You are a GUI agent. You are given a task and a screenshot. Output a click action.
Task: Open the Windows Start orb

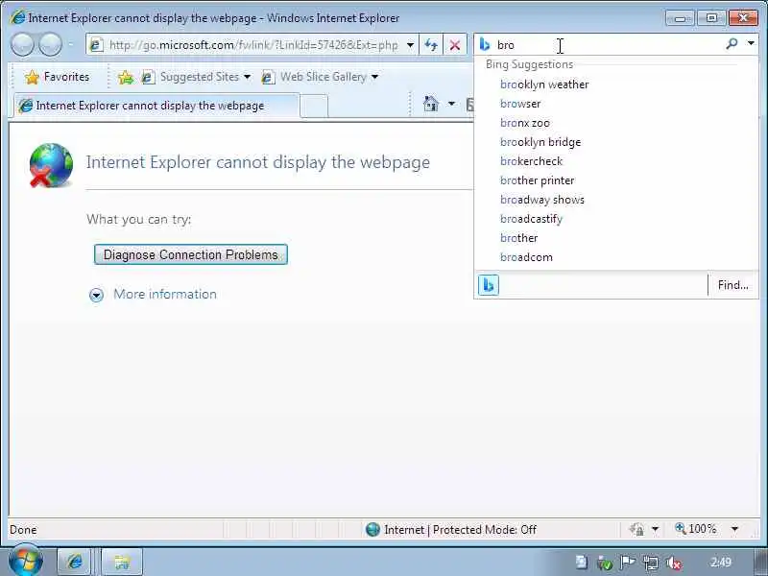click(x=26, y=561)
